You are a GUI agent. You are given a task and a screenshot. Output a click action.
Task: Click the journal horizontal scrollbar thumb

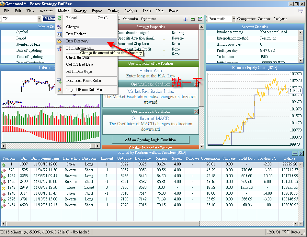[x=102, y=223]
